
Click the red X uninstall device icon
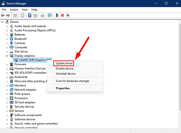click(62, 15)
